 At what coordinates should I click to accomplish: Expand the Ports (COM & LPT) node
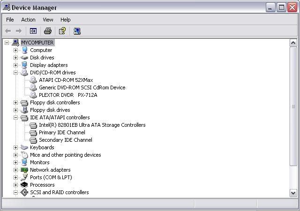click(x=15, y=177)
